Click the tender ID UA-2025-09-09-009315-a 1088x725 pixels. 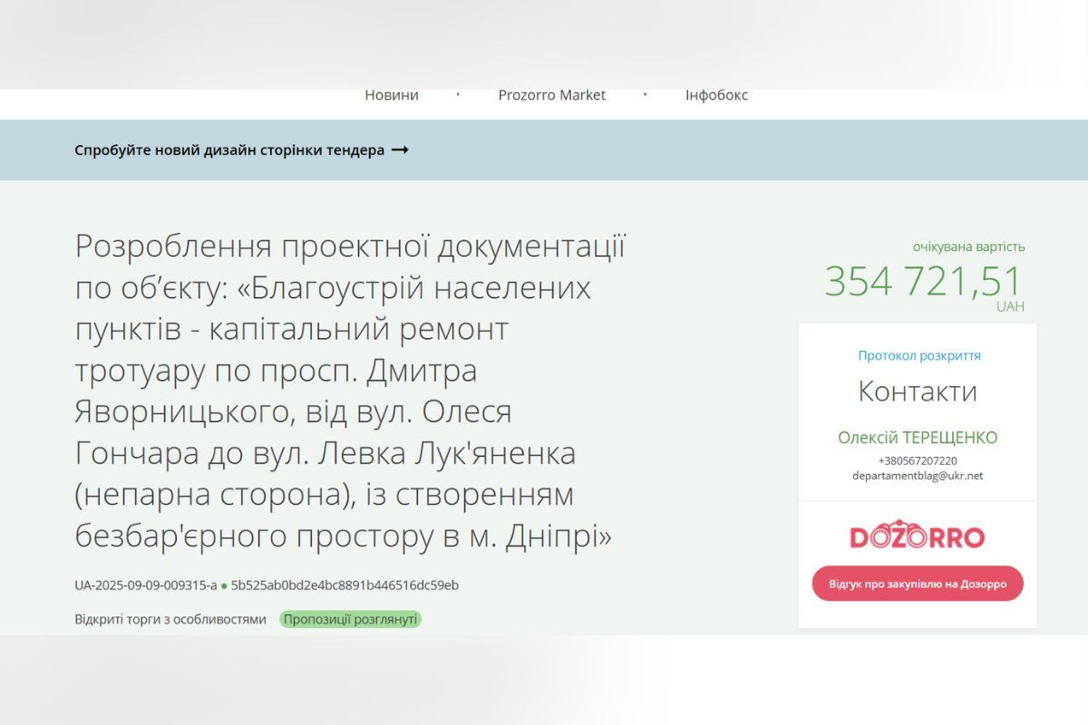pyautogui.click(x=145, y=585)
